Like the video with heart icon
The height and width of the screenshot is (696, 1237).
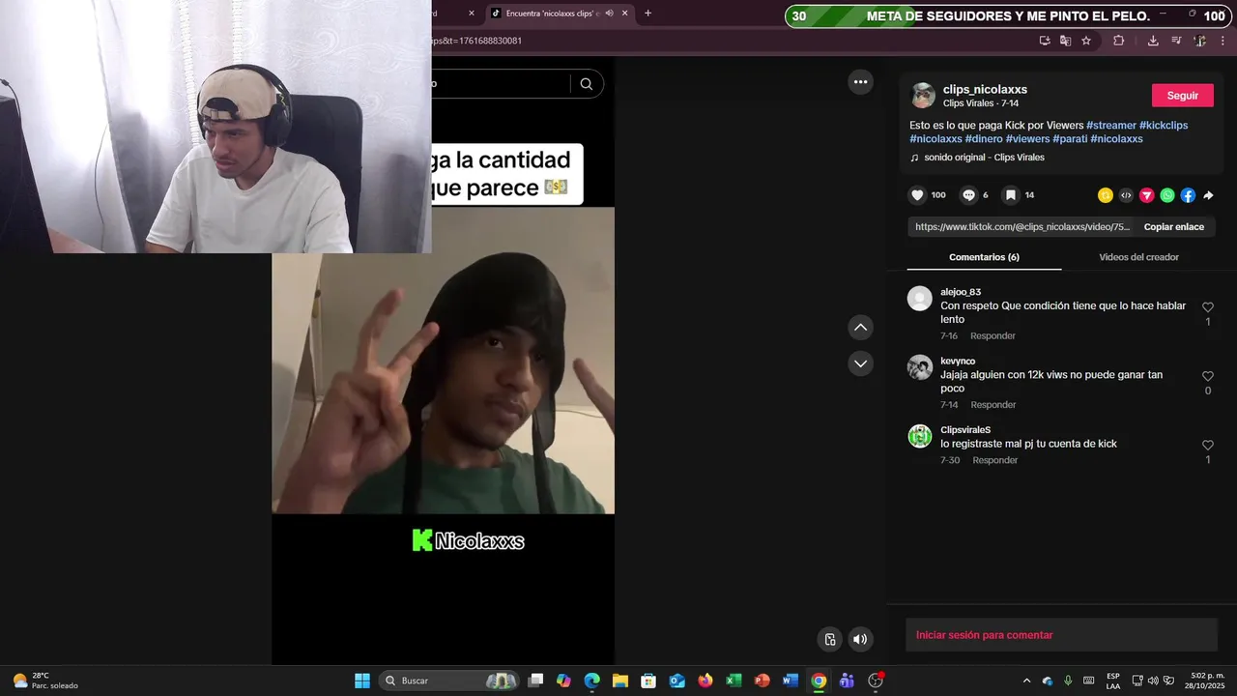[x=917, y=195]
